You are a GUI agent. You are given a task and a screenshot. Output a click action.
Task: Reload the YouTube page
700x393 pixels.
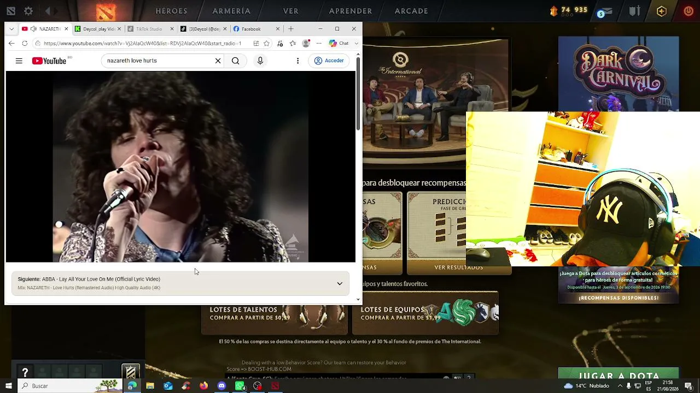25,43
